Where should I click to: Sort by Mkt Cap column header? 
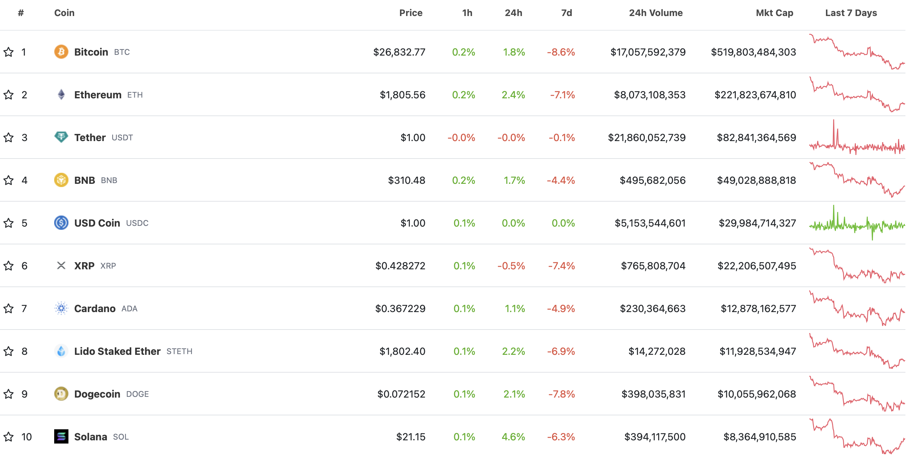(x=774, y=13)
